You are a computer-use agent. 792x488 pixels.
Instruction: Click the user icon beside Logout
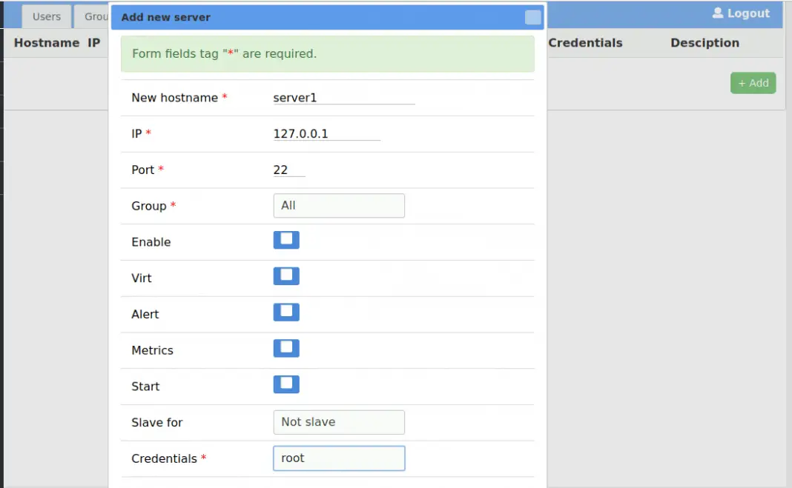click(x=717, y=13)
